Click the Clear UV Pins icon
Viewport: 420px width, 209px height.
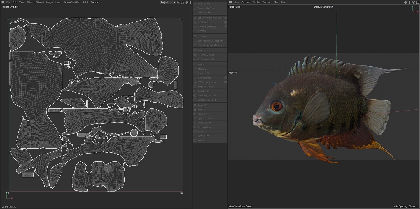195,13
